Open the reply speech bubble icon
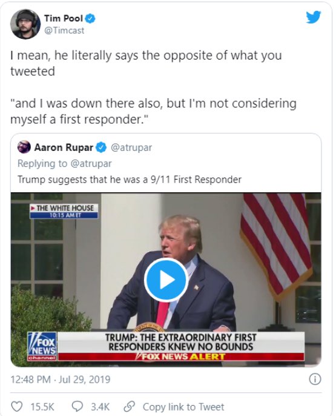The width and height of the screenshot is (336, 416). [77, 406]
